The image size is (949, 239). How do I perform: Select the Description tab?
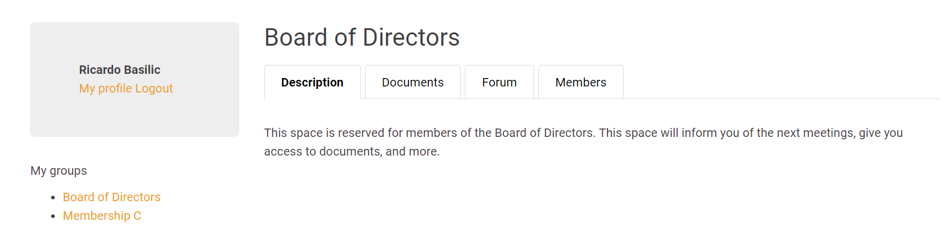click(312, 82)
